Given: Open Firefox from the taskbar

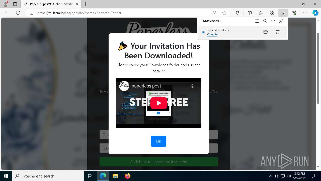Looking at the screenshot, I should (127, 176).
